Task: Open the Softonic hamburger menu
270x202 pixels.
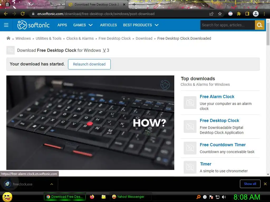Action: [x=6, y=25]
